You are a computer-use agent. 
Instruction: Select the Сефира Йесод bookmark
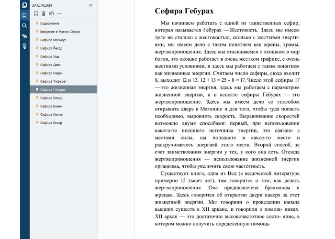pyautogui.click(x=52, y=48)
